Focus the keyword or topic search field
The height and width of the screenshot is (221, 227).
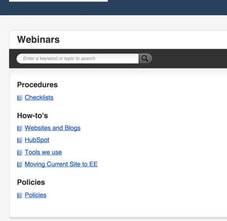click(78, 58)
